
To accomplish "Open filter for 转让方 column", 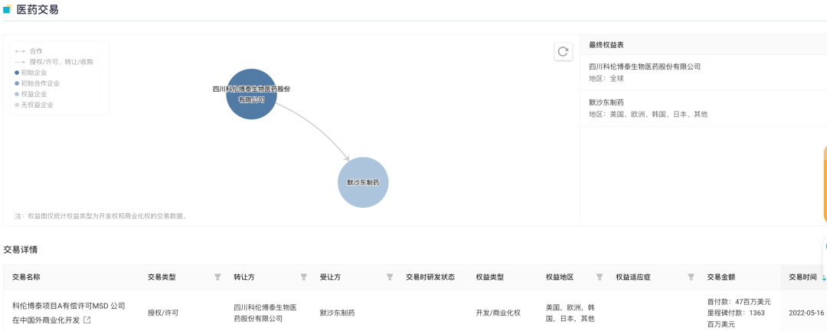I will (304, 277).
